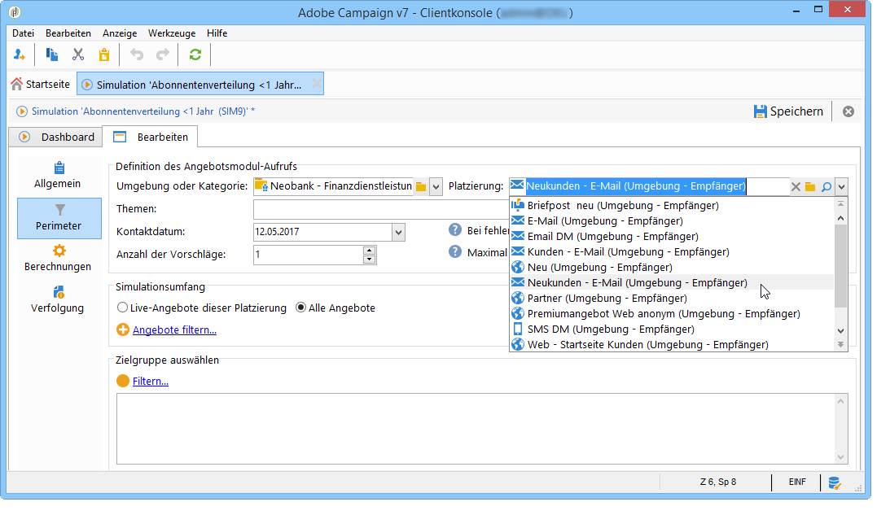Clear the Platzierung field with the X icon
The height and width of the screenshot is (515, 890).
(796, 186)
